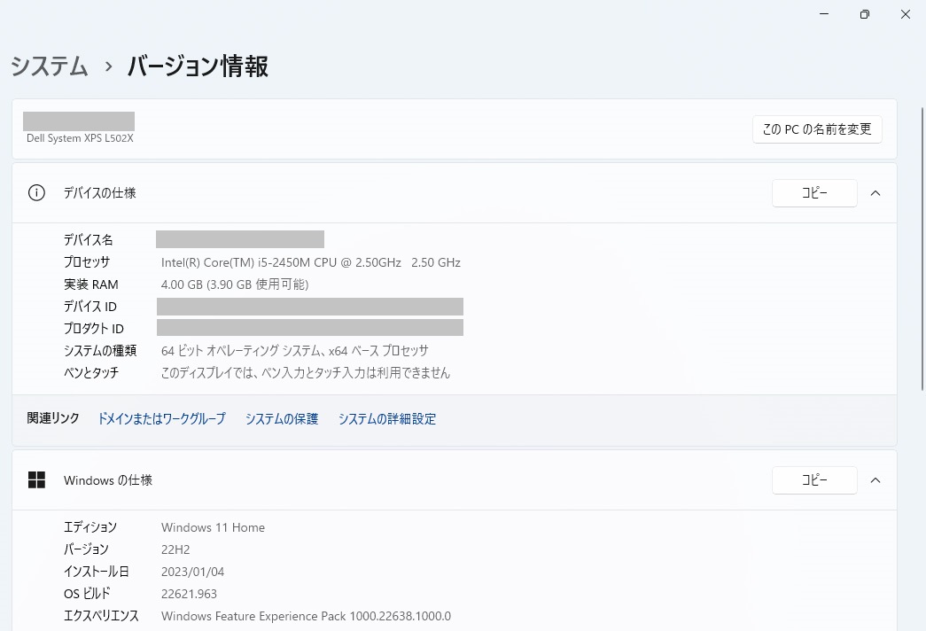Open システムの詳細設定 link
Viewport: 926px width, 631px height.
387,419
